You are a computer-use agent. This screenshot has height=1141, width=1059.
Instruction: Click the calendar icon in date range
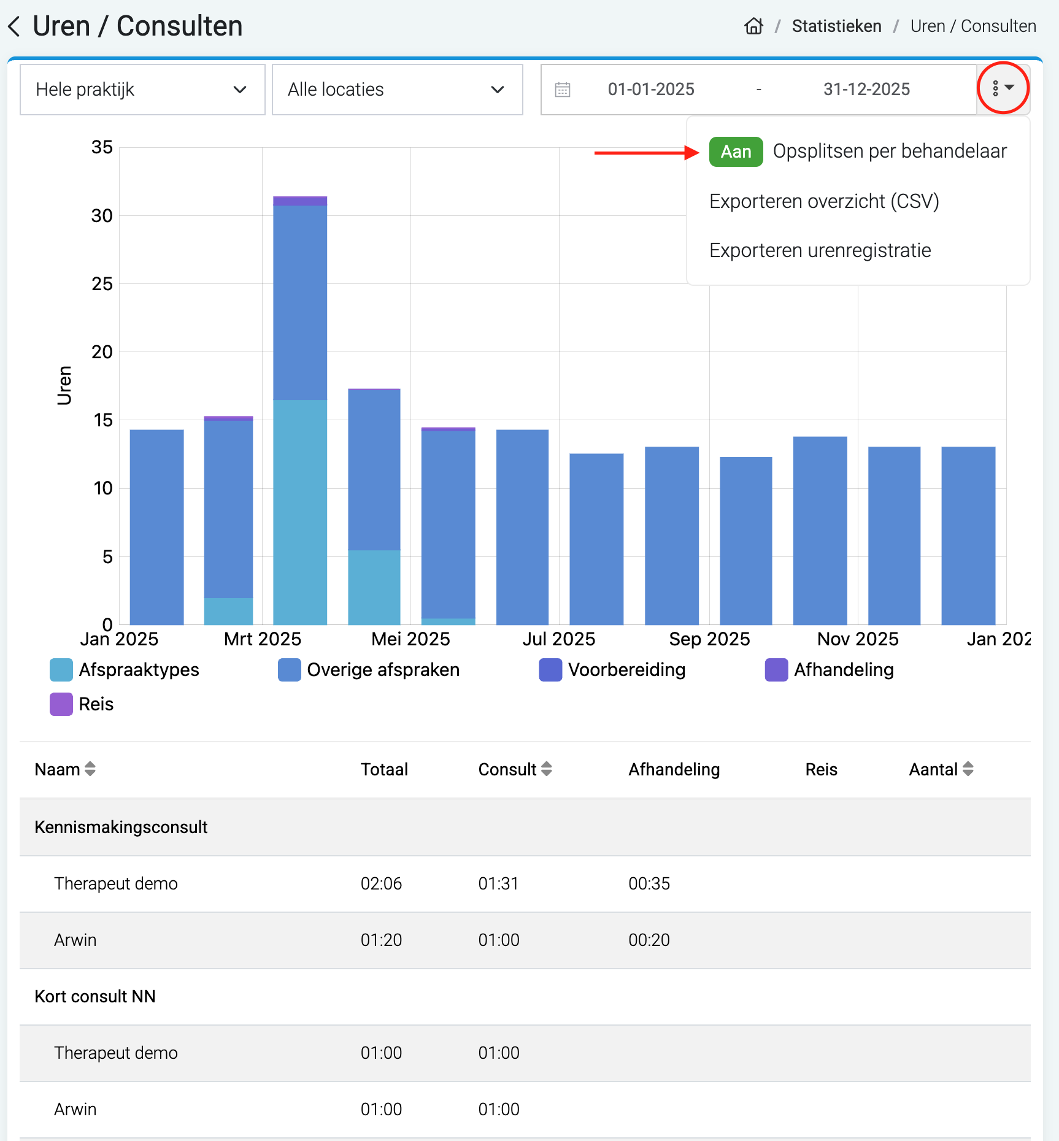pos(563,90)
